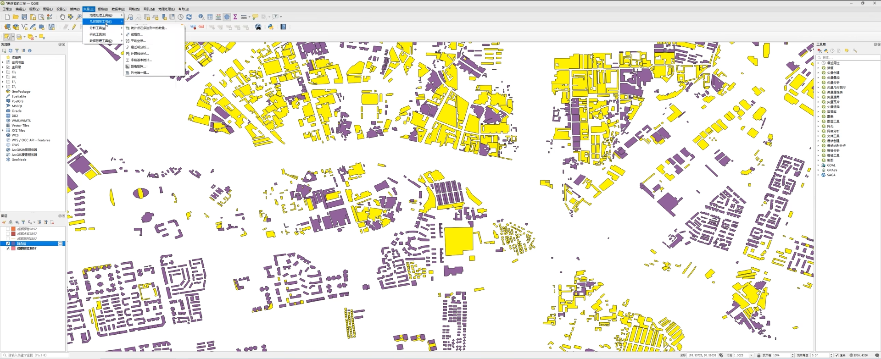Open the Identify Features tool

[201, 17]
